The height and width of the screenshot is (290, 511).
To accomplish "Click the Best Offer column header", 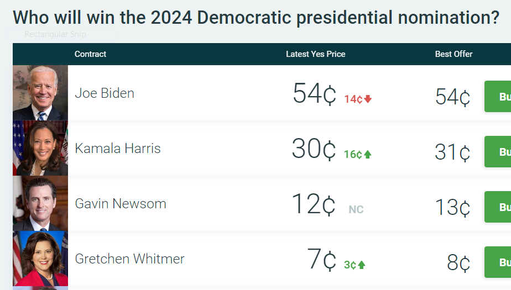I will (453, 54).
